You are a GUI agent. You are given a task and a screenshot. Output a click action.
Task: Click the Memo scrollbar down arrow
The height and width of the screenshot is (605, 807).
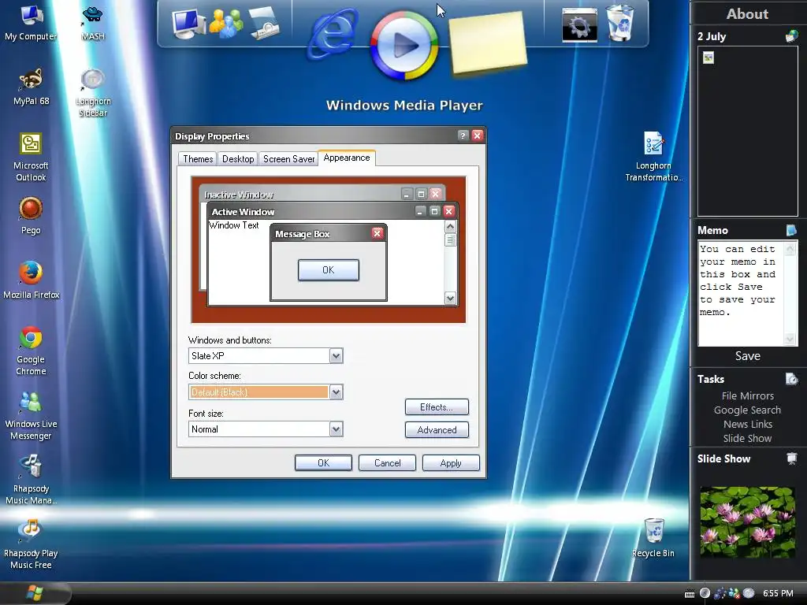pyautogui.click(x=790, y=339)
